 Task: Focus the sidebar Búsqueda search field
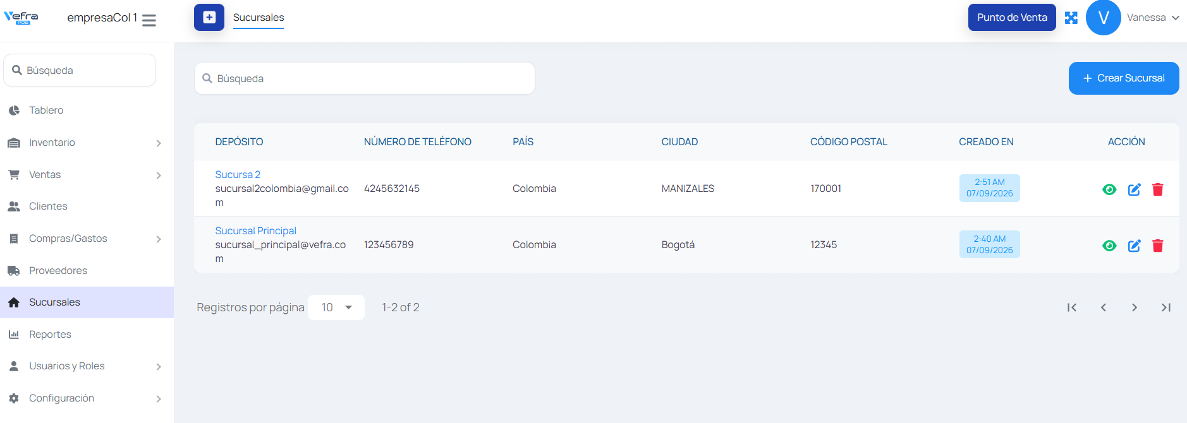(80, 70)
